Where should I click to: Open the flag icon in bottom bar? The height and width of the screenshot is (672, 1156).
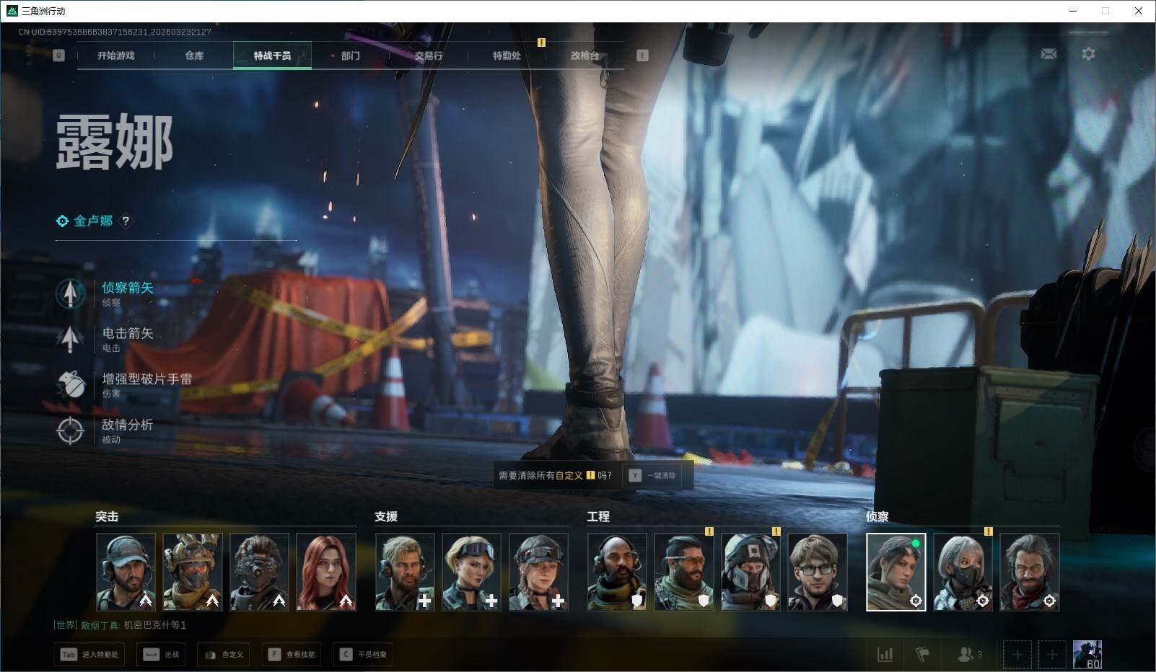[922, 655]
